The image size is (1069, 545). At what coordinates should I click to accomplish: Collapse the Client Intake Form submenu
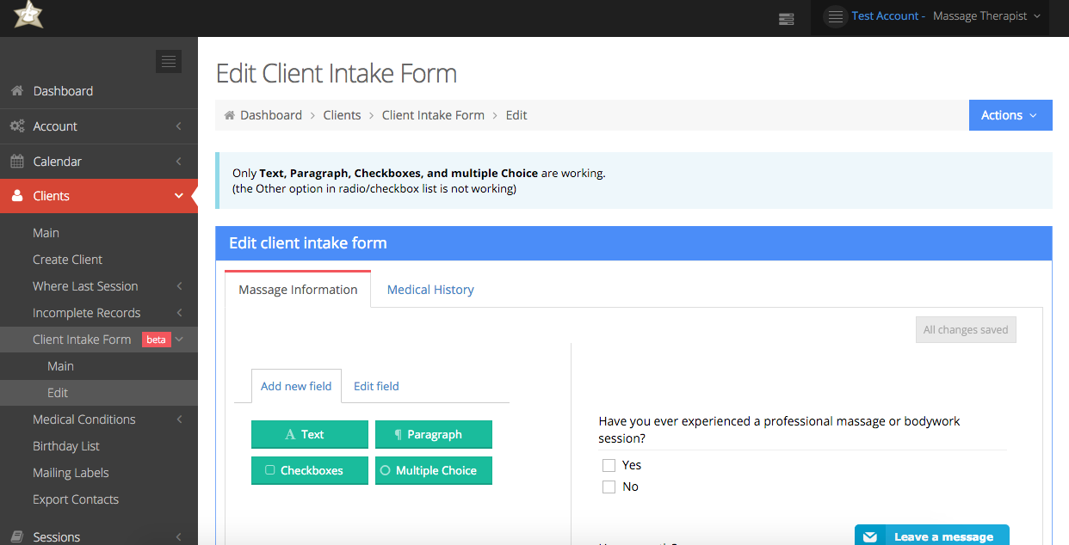[x=180, y=339]
